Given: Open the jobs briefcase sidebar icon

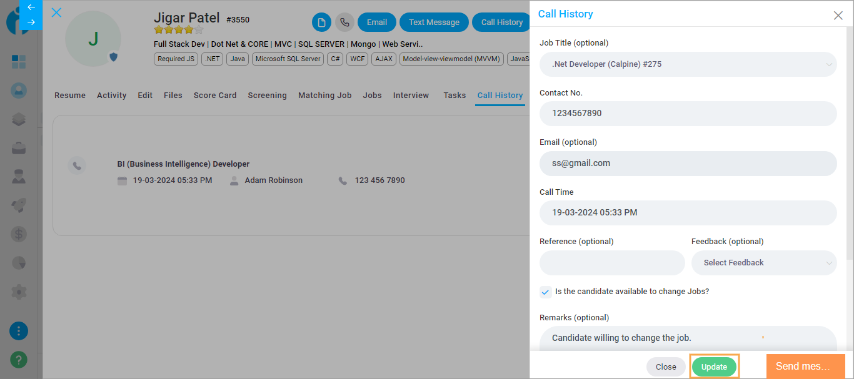Looking at the screenshot, I should 19,148.
